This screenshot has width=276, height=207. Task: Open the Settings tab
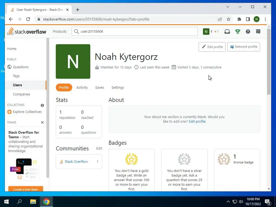[x=118, y=88]
